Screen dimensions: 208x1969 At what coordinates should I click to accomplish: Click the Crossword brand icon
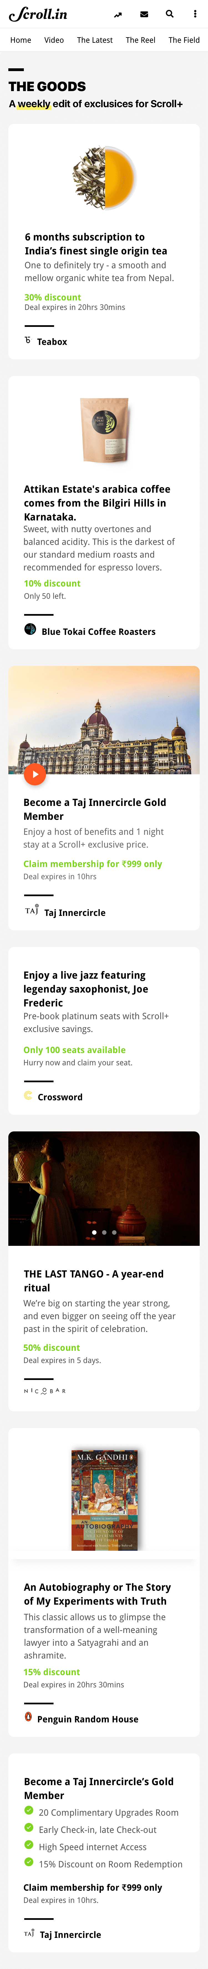(x=28, y=1095)
